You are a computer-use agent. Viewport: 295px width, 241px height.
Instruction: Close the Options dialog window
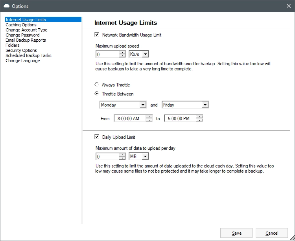click(x=289, y=6)
